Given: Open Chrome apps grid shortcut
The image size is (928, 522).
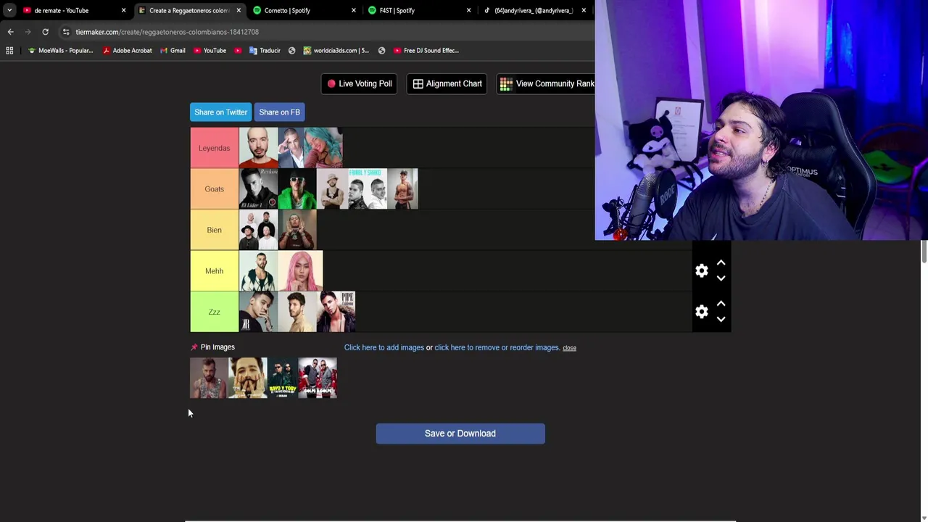Looking at the screenshot, I should point(9,51).
